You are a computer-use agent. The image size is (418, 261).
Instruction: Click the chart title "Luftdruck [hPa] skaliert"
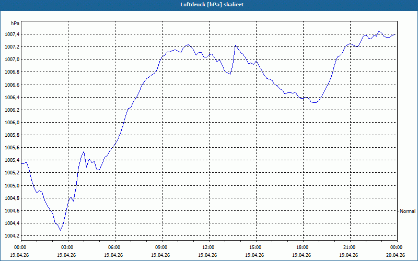click(x=212, y=5)
